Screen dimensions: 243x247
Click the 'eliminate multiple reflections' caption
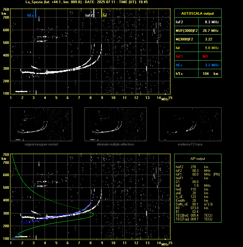click(115, 144)
